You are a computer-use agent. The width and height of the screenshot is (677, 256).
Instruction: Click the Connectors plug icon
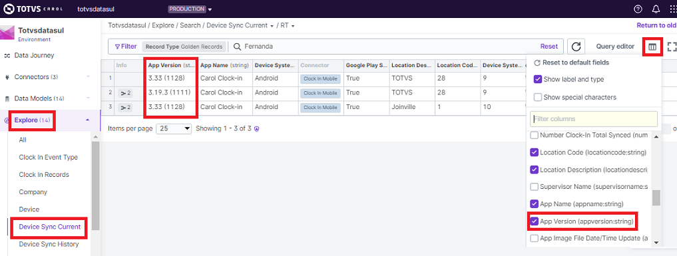click(x=7, y=77)
